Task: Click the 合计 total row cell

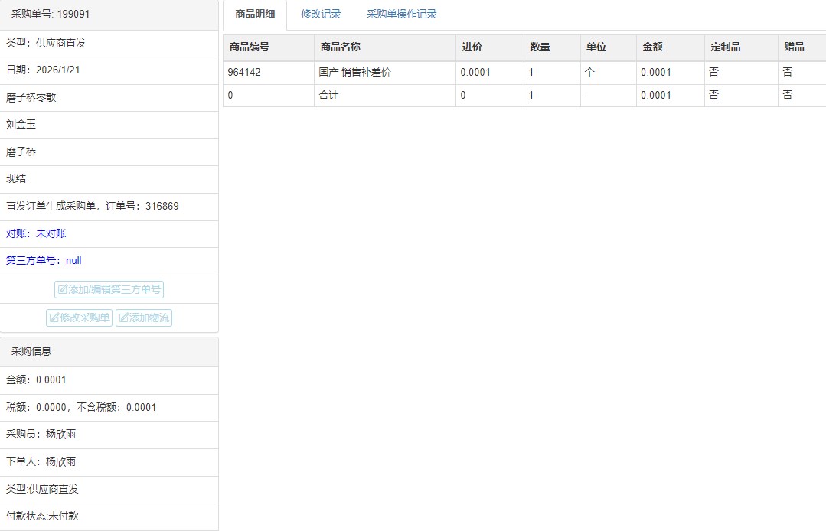Action: [328, 96]
